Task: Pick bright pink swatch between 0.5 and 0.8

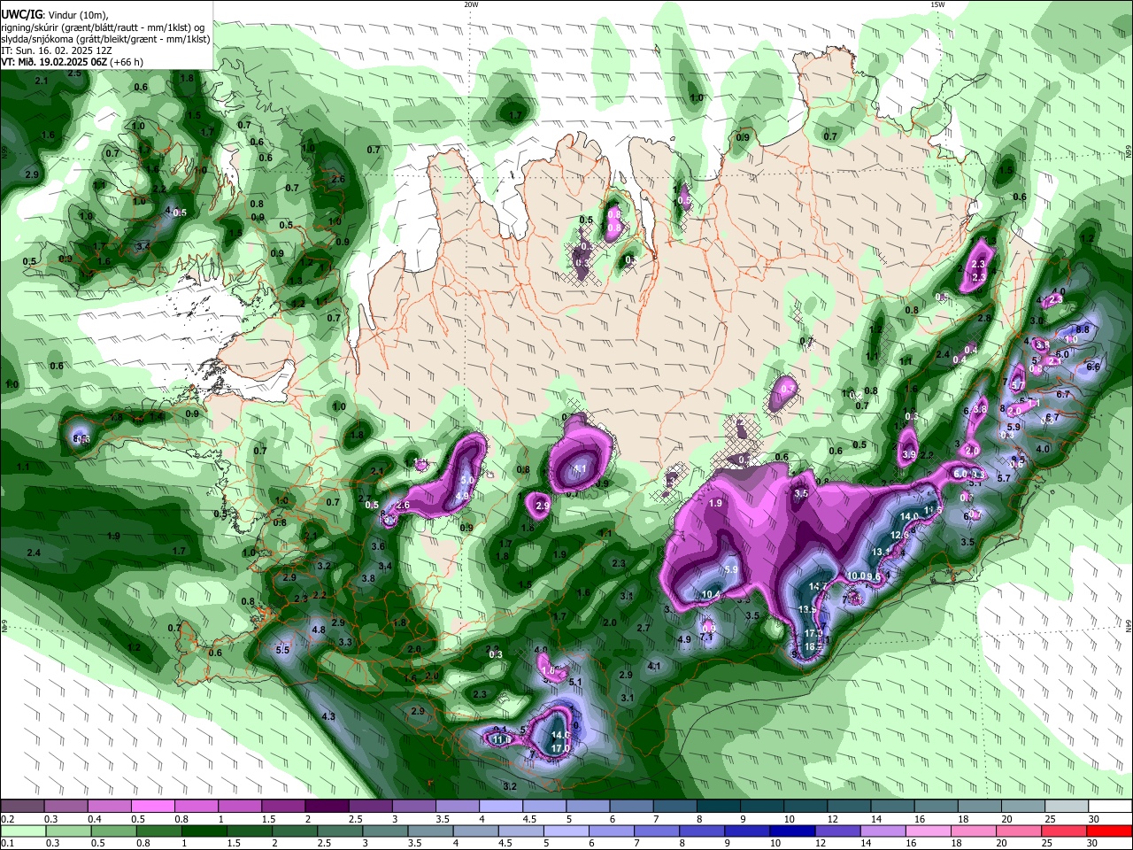Action: pyautogui.click(x=152, y=806)
